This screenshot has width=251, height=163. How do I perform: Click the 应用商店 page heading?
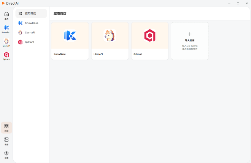click(x=60, y=13)
